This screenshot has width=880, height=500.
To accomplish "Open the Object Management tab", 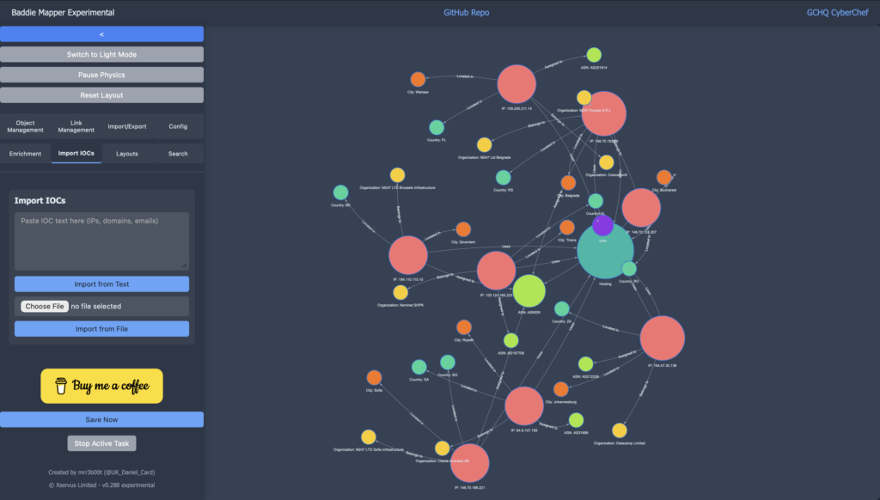I will coord(26,126).
